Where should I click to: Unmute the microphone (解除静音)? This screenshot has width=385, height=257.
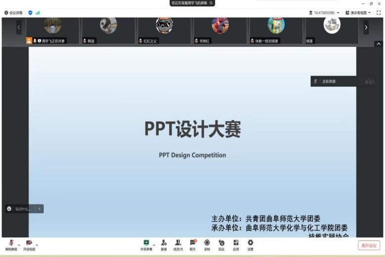[x=11, y=244]
